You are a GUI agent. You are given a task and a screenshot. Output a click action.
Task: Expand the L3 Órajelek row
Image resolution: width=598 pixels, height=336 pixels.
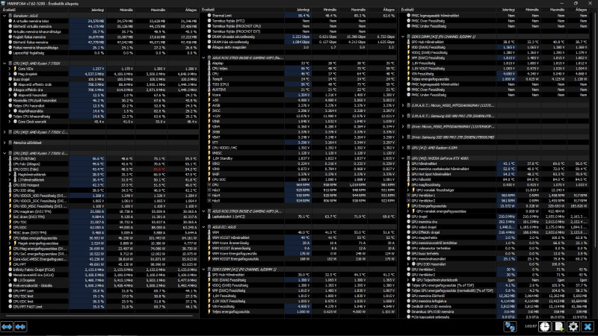point(10,280)
